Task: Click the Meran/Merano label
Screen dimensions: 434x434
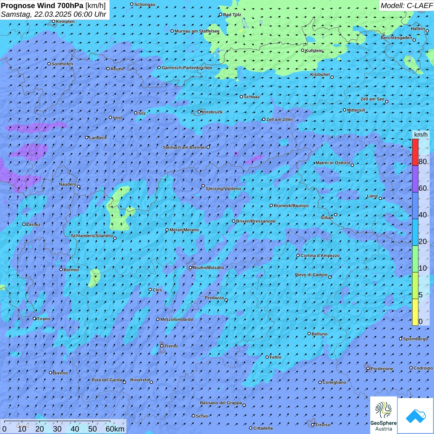Action: pos(184,230)
